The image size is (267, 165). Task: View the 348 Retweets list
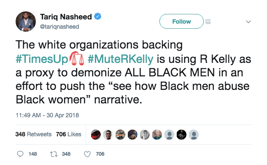tap(33, 134)
